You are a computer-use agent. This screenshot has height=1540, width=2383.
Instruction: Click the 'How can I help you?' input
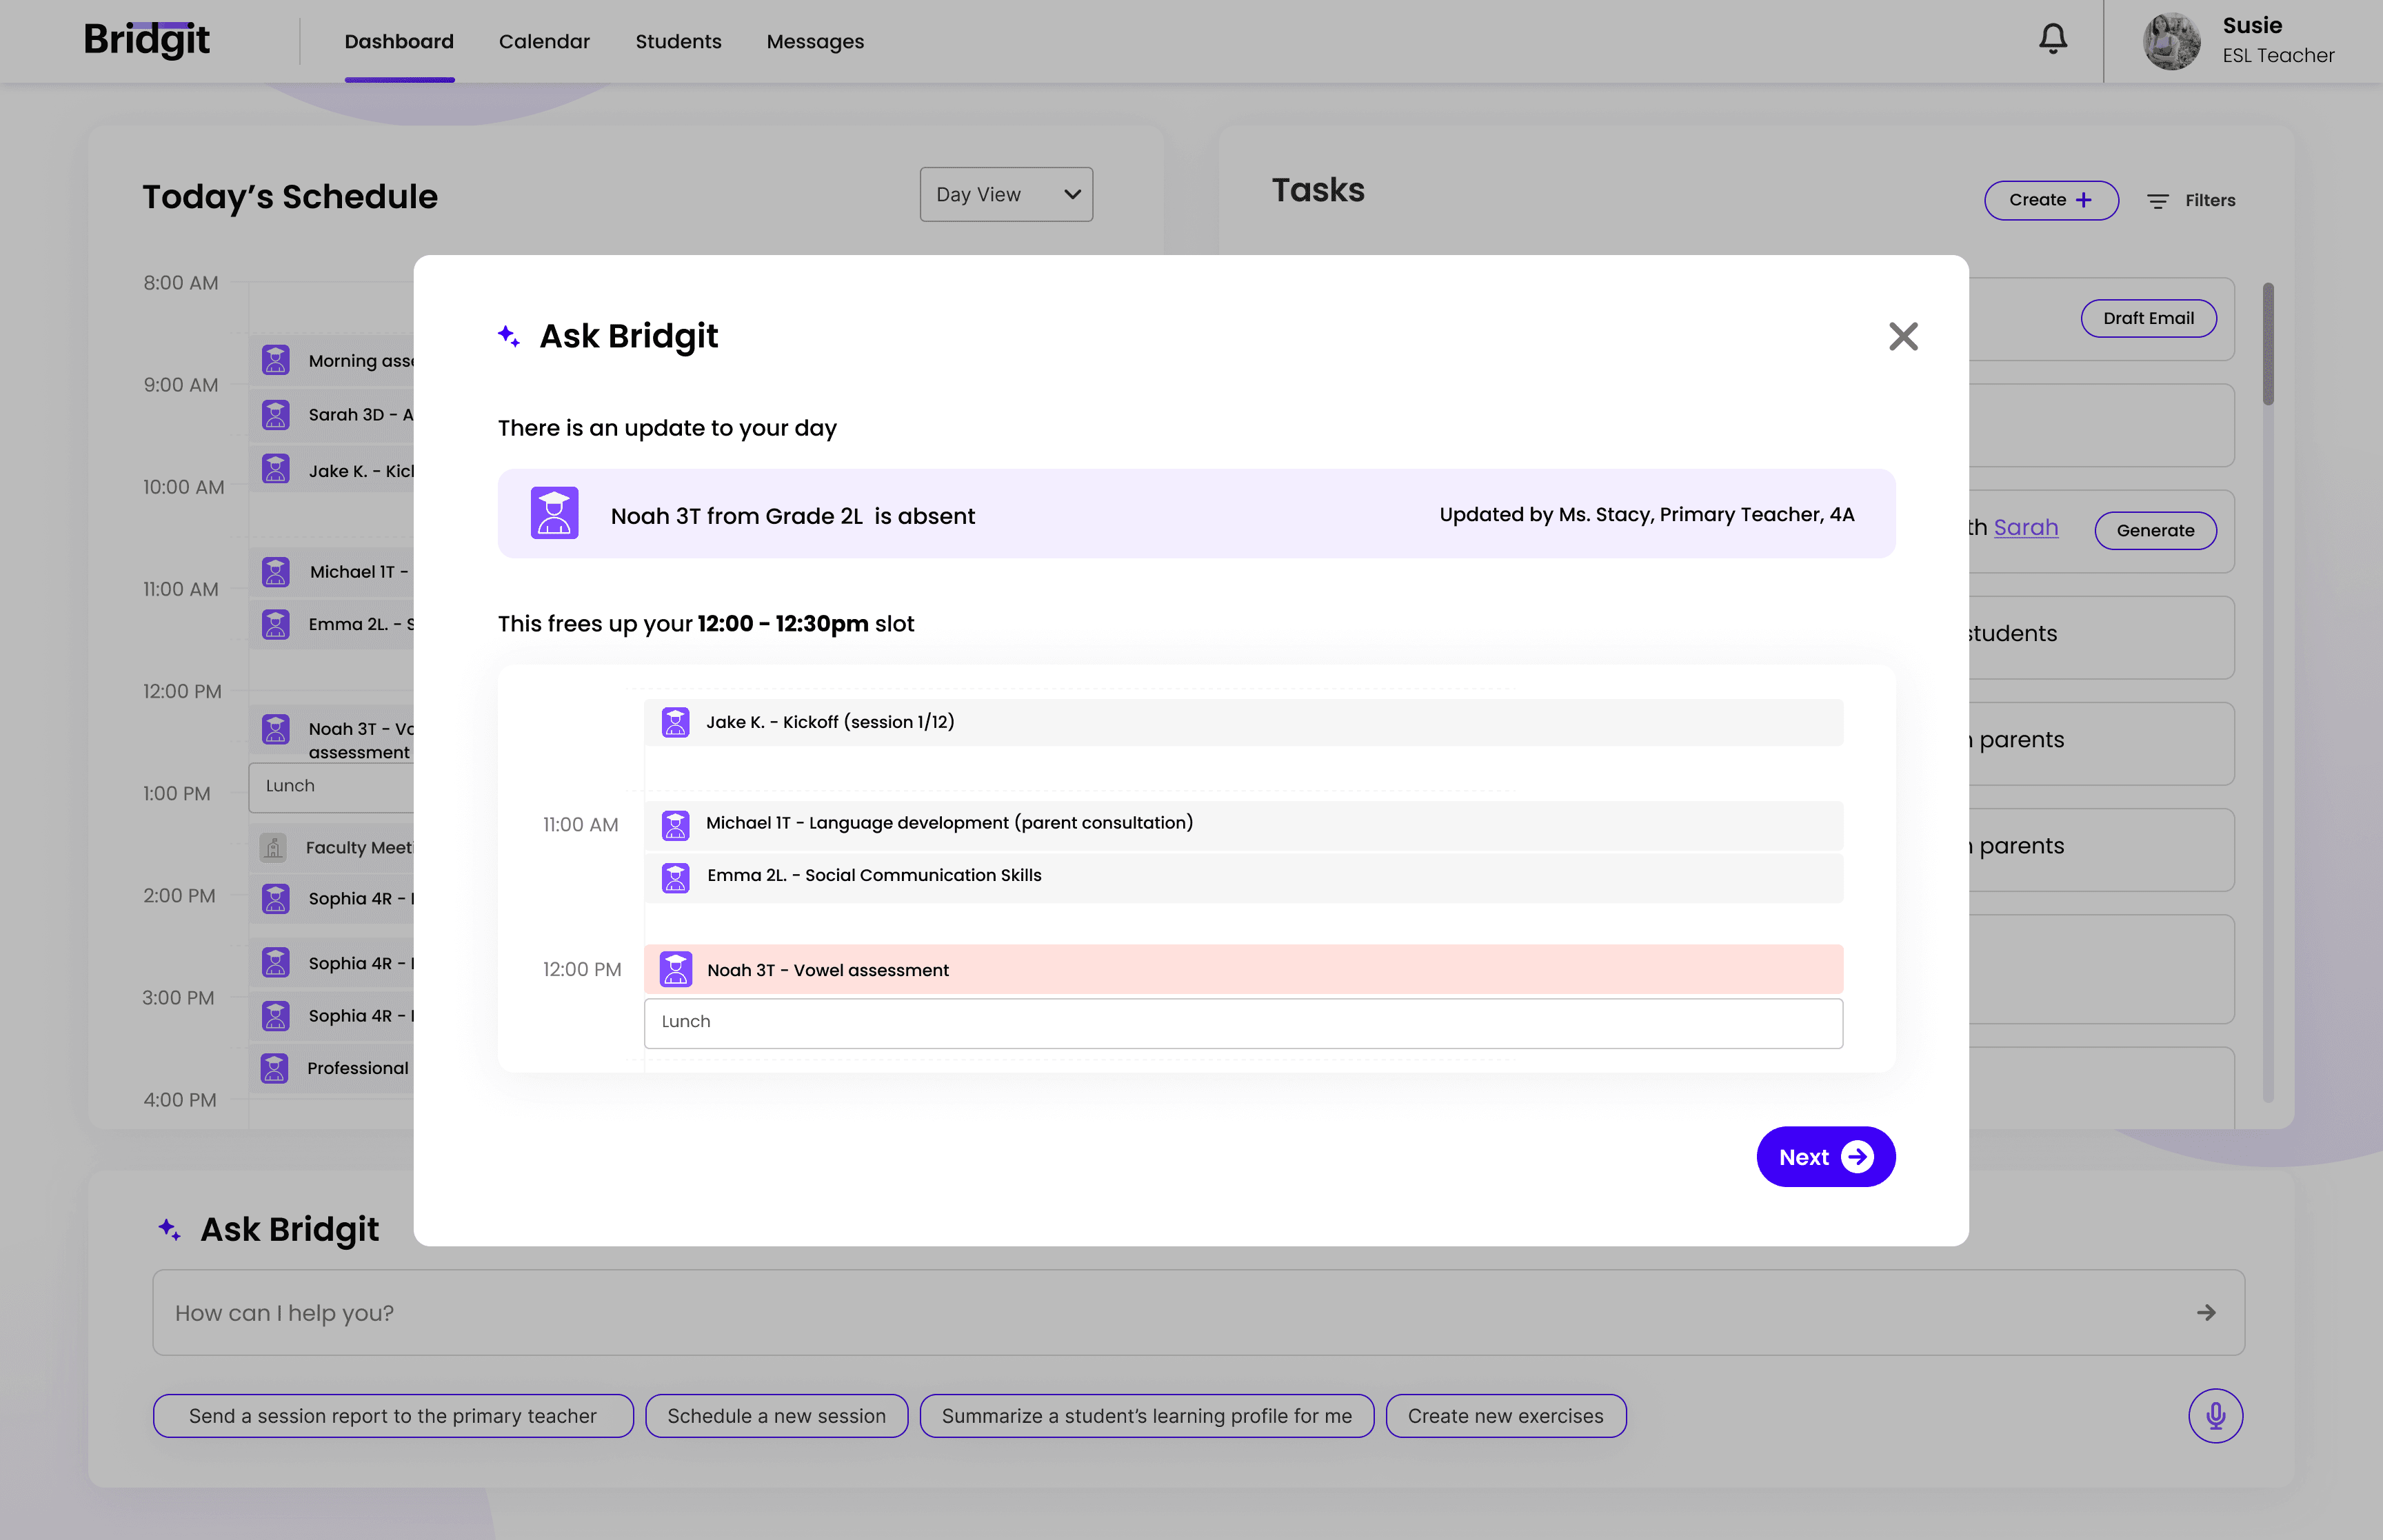point(1198,1312)
